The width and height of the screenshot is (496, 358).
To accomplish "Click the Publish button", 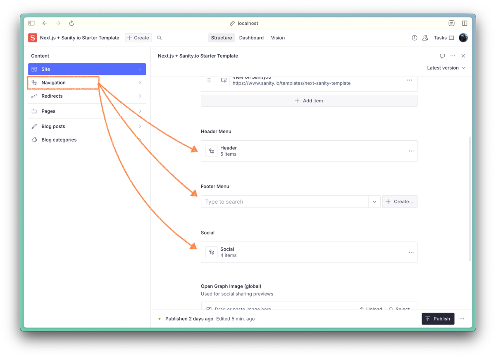I will pyautogui.click(x=438, y=319).
